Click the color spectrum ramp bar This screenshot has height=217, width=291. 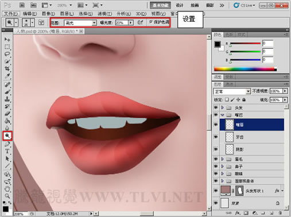pyautogui.click(x=245, y=69)
